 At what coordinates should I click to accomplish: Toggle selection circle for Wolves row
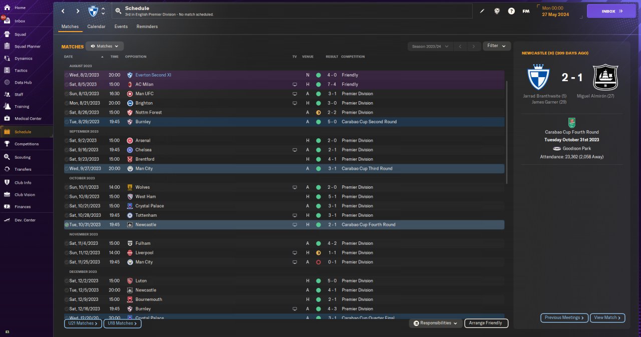tap(67, 187)
